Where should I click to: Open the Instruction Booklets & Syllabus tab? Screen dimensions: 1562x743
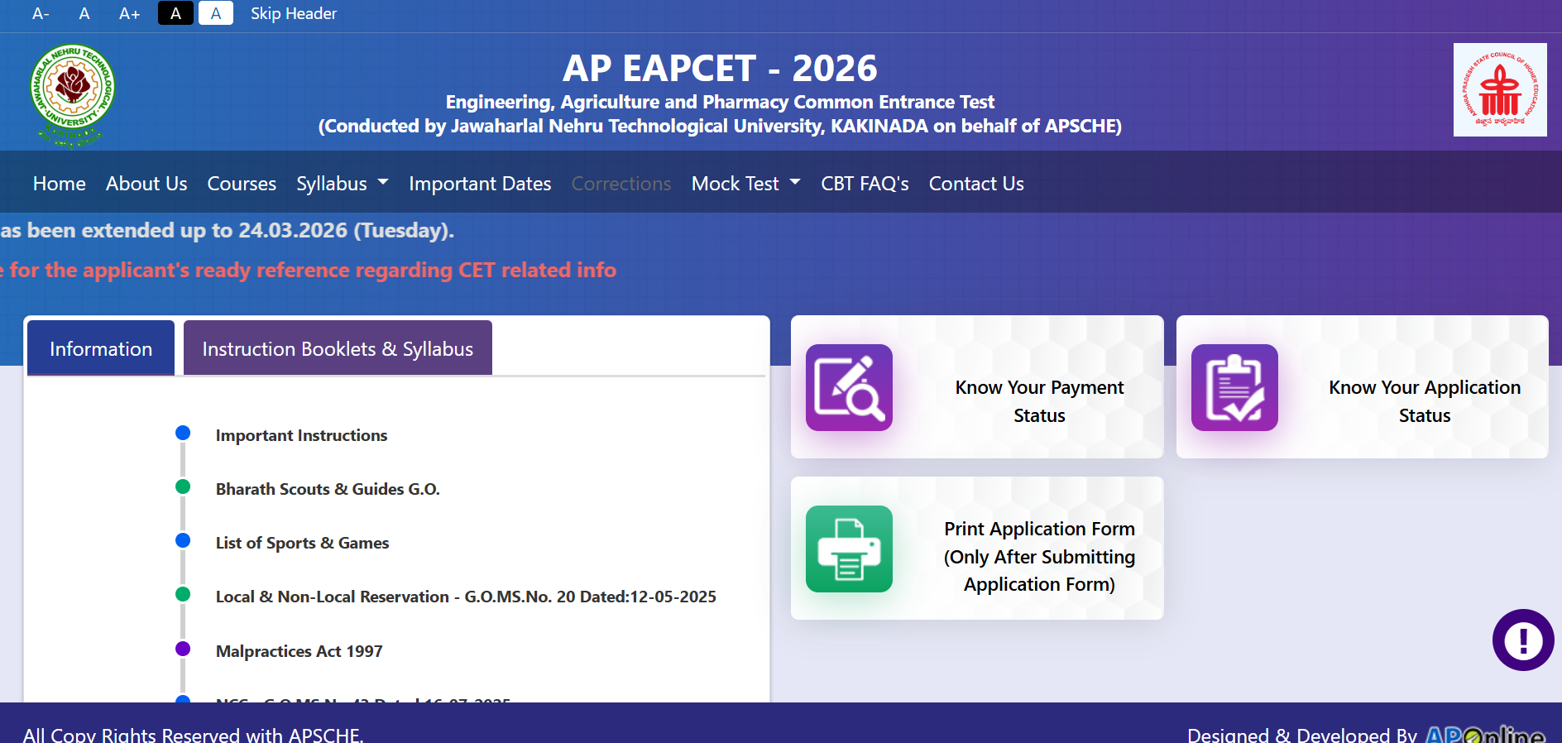(338, 349)
